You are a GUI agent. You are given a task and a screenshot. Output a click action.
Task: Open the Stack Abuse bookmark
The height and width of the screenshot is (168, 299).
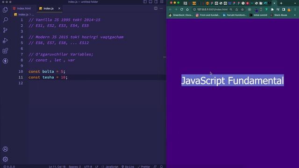(279, 15)
